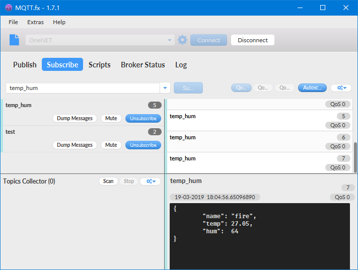This screenshot has width=358, height=270.
Task: Minimize the MQTT.fx window
Action: point(300,8)
